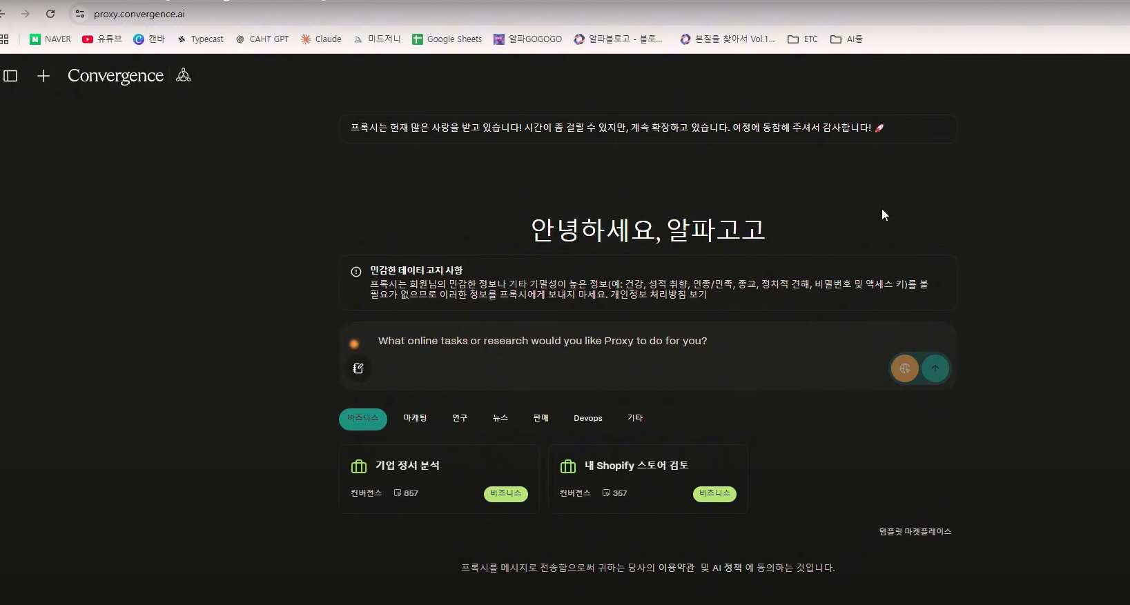Open the 본질을 찾아서 Vol.1 bookmark
The width and height of the screenshot is (1130, 605).
728,39
